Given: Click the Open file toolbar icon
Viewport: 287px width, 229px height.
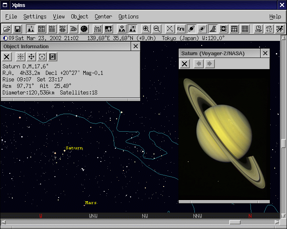Looking at the screenshot, I should coord(7,29).
